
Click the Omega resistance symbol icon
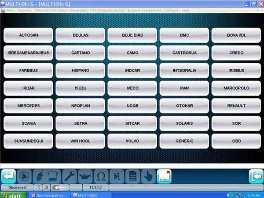tap(101, 176)
